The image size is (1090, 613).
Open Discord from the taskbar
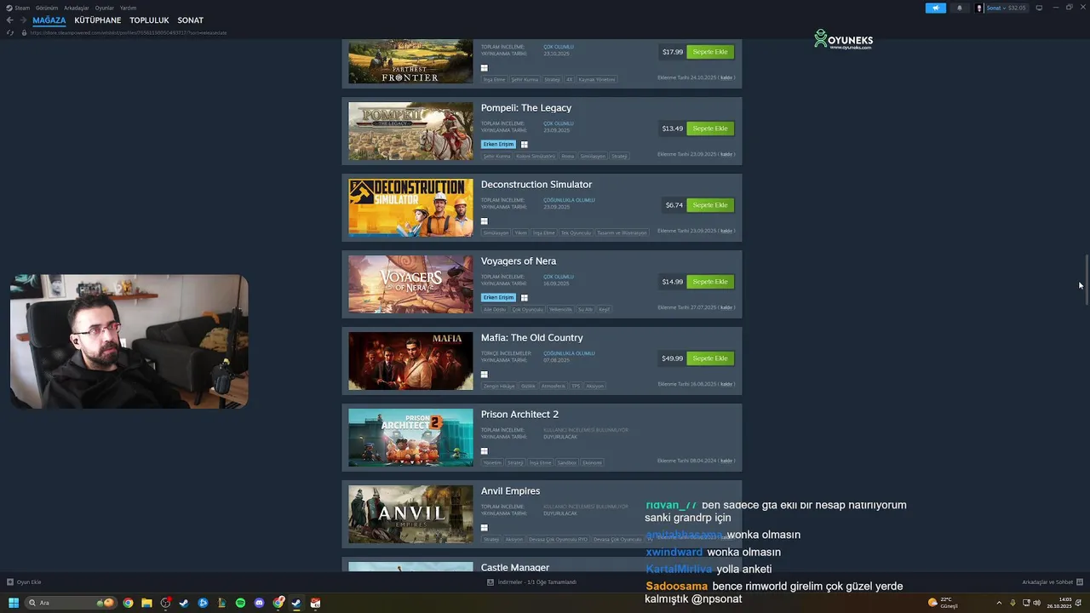[x=259, y=603]
